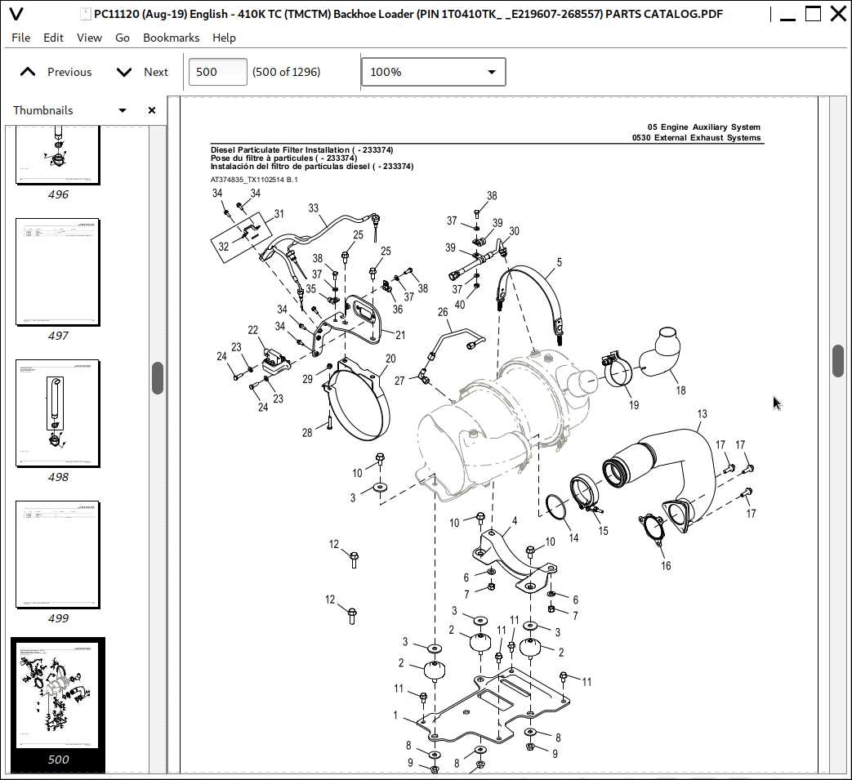Click part callout number 18 on elbow
Viewport: 852px width, 780px height.
point(680,390)
